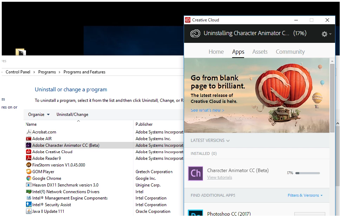This screenshot has width=340, height=216.
Task: Click Google Inc. publisher cell
Action: click(x=146, y=178)
